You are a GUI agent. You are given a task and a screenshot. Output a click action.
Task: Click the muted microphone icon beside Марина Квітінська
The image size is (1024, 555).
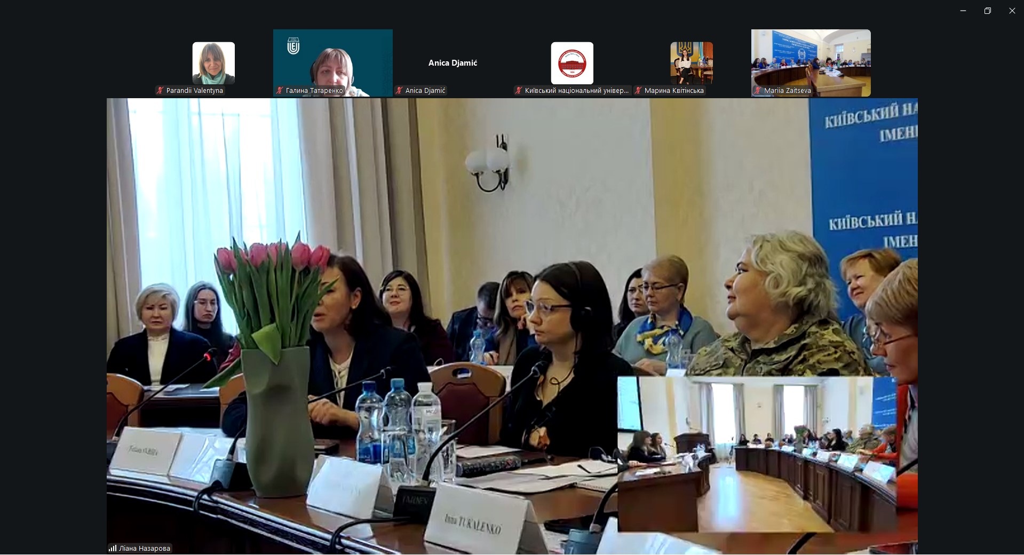(x=638, y=91)
